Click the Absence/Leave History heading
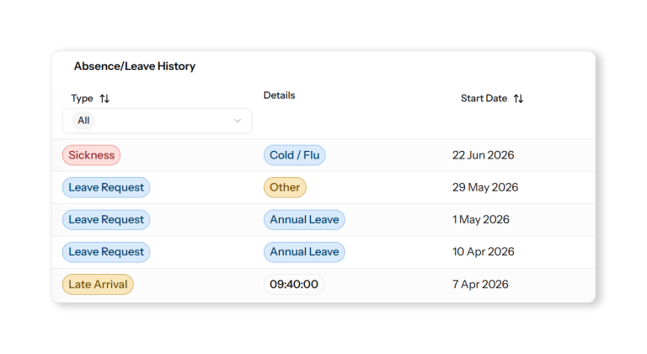This screenshot has height=354, width=647. point(135,66)
